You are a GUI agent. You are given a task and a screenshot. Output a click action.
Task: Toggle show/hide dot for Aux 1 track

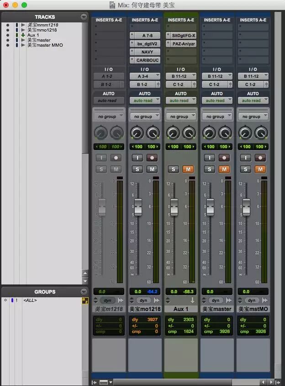point(8,35)
